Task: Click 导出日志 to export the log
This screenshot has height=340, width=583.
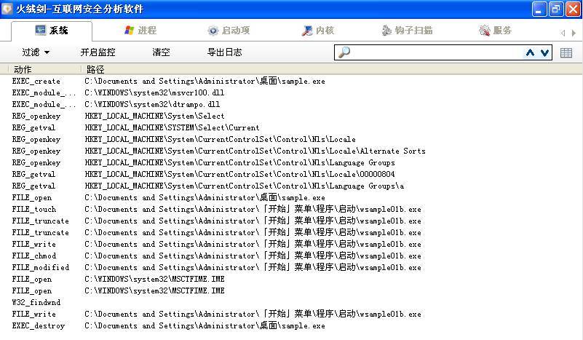Action: [x=224, y=52]
